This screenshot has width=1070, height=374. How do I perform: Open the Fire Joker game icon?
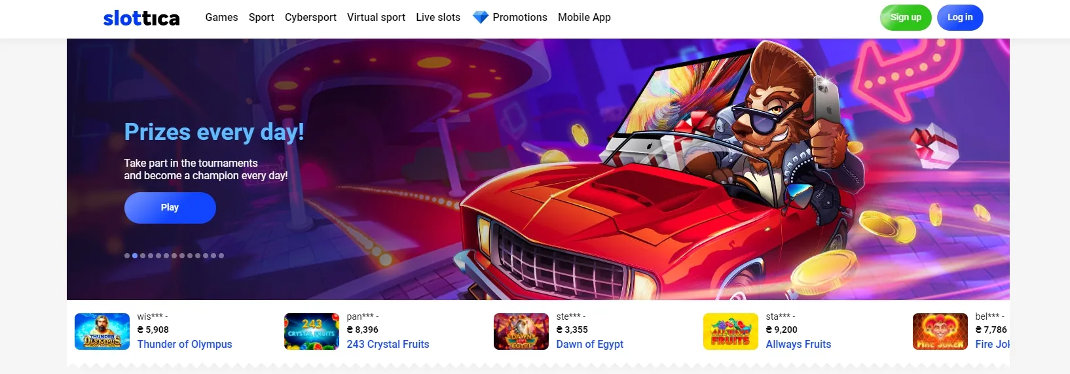pyautogui.click(x=940, y=331)
